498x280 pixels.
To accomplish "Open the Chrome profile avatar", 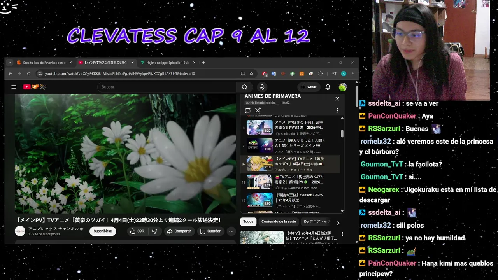I will 344,73.
